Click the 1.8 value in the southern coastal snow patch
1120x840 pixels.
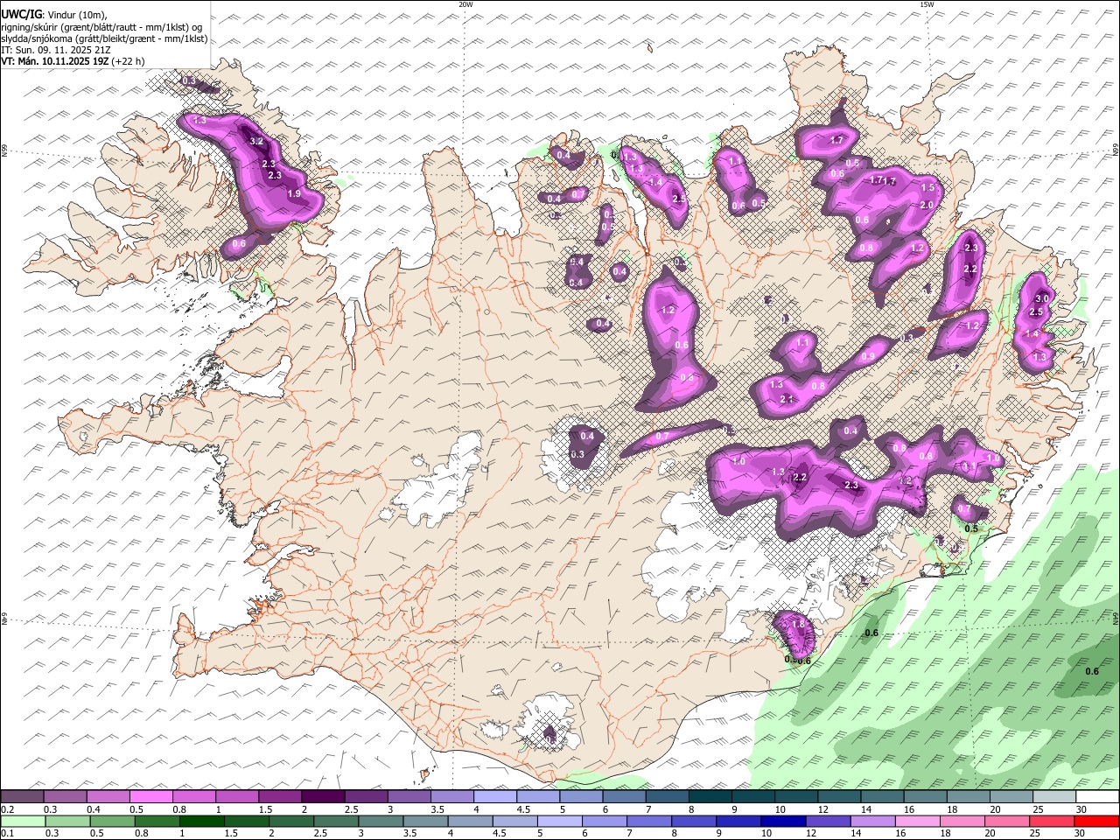798,624
